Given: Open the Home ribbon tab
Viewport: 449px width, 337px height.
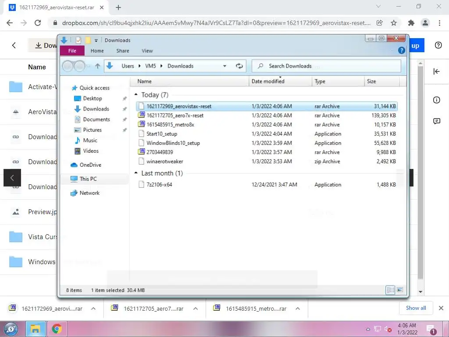Looking at the screenshot, I should [97, 51].
